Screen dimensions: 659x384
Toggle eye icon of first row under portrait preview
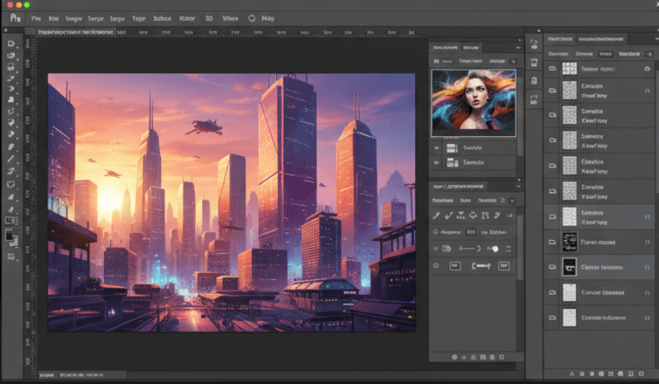pos(436,148)
